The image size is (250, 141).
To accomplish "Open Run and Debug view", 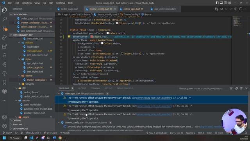I will tap(4, 37).
